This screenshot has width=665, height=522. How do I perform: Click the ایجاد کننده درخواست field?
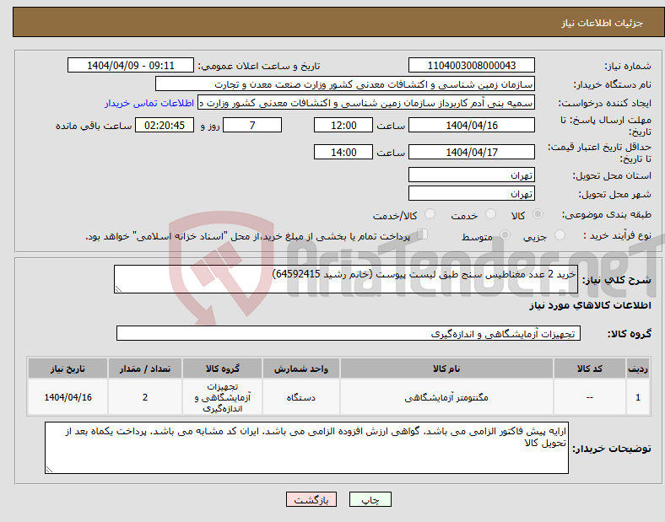pos(366,103)
